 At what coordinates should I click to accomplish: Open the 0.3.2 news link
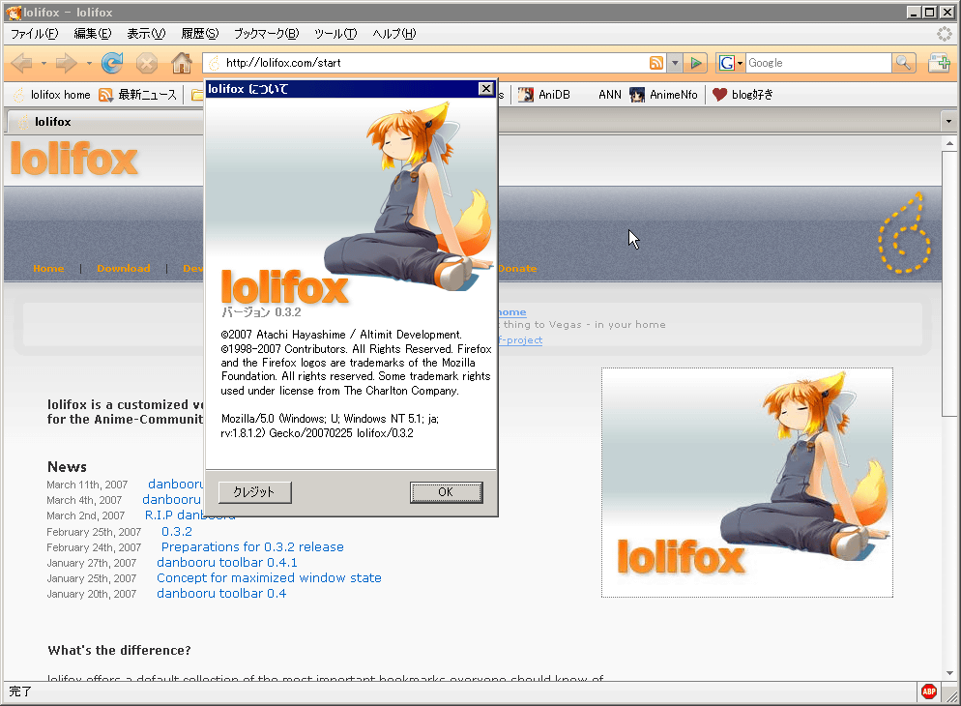[177, 531]
